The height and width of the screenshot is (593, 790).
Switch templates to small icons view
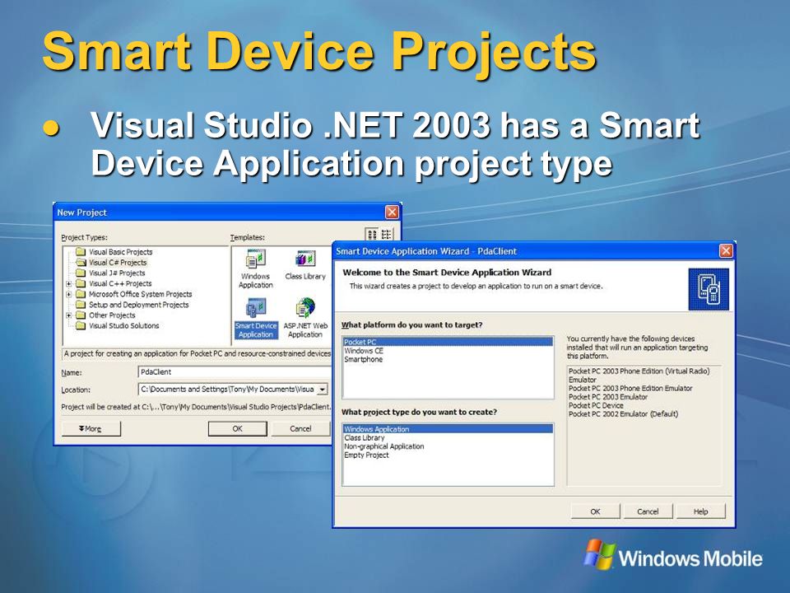tap(387, 235)
